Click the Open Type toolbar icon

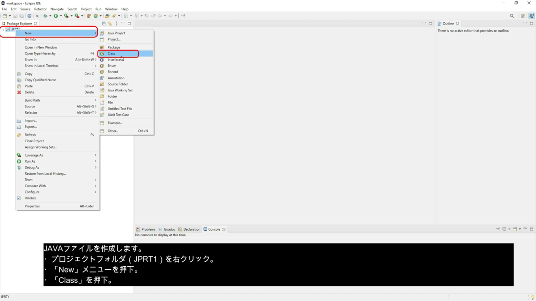[107, 16]
